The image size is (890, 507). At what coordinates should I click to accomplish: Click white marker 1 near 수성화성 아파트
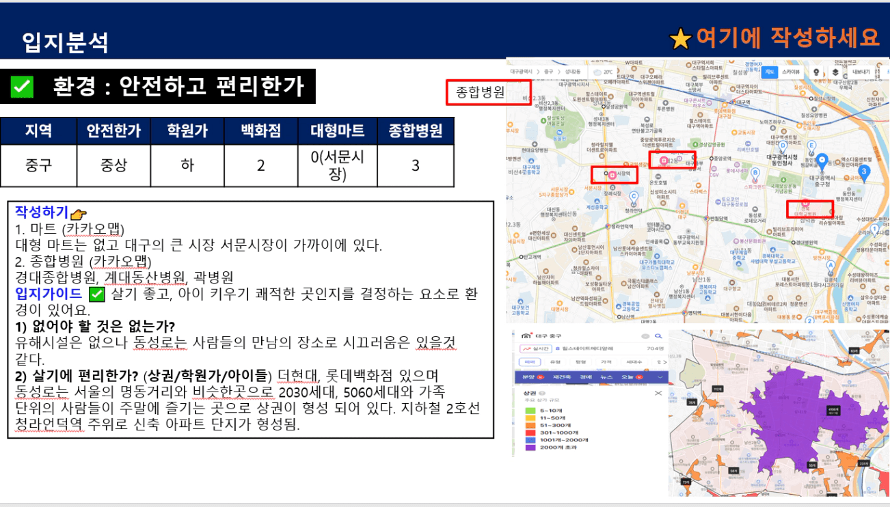[x=874, y=230]
